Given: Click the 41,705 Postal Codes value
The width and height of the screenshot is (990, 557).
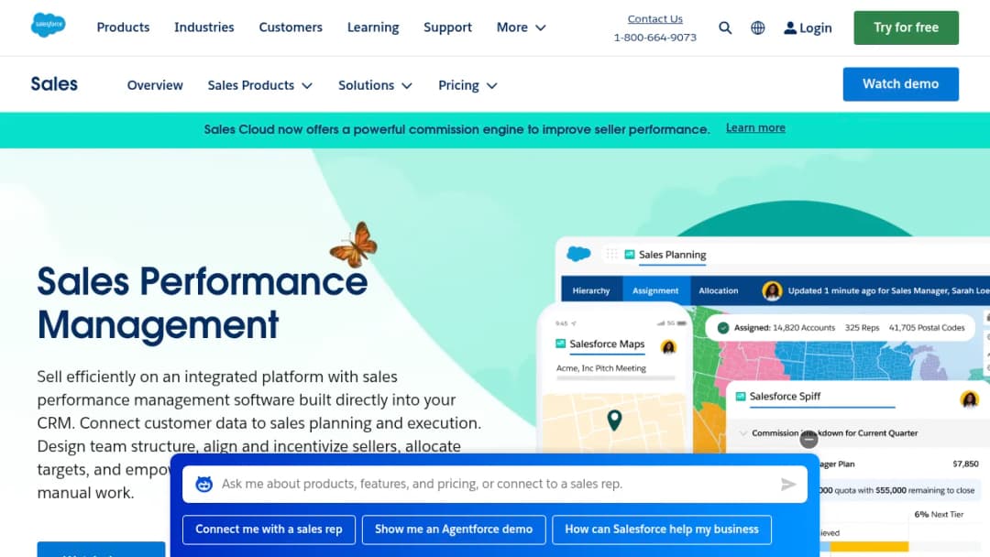Looking at the screenshot, I should [927, 327].
